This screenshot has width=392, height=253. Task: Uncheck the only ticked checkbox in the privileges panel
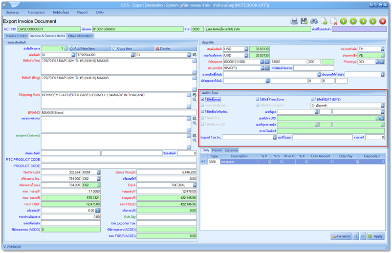click(x=203, y=100)
